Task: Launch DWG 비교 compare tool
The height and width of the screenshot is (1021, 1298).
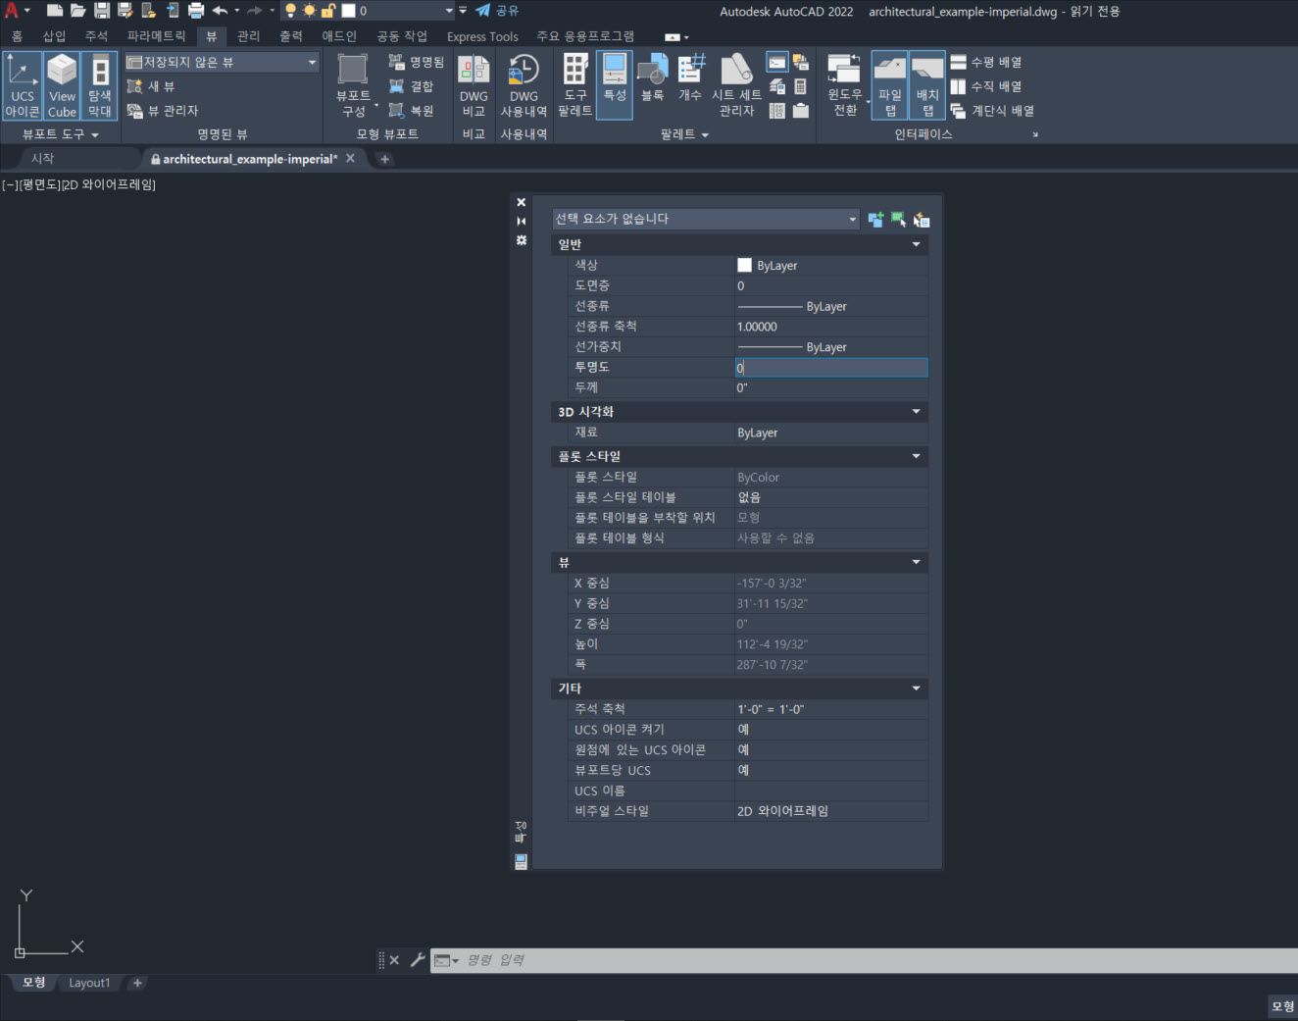Action: [x=474, y=85]
